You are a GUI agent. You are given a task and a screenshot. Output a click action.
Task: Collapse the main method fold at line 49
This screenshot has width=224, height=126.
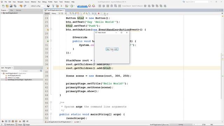(51, 114)
